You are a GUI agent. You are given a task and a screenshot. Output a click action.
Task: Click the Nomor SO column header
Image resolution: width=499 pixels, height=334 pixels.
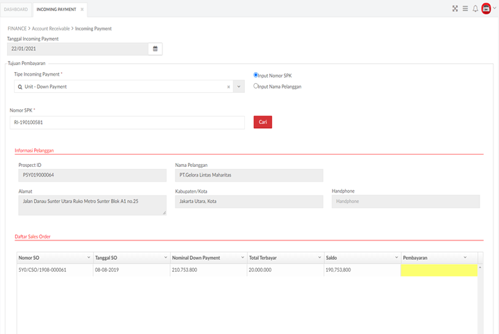[x=55, y=258]
